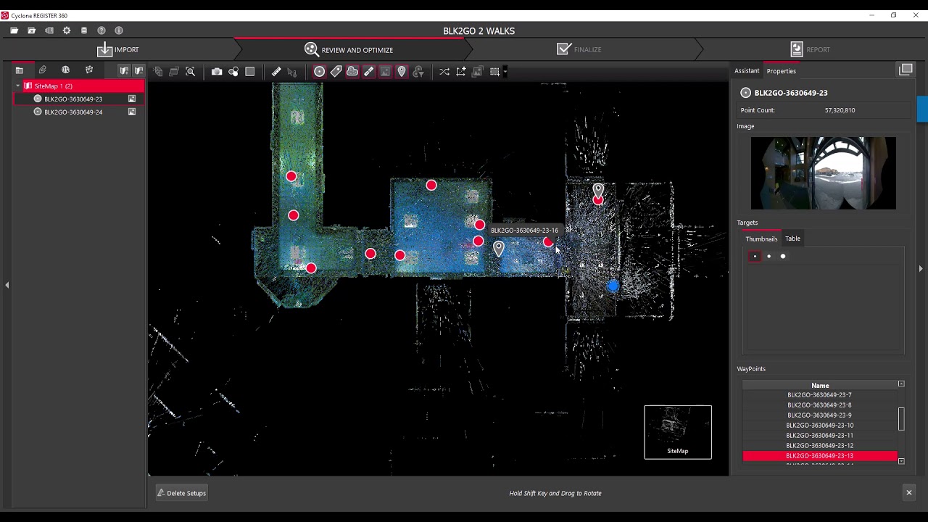
Task: Open the Thumbnails targets tab
Action: coord(761,239)
